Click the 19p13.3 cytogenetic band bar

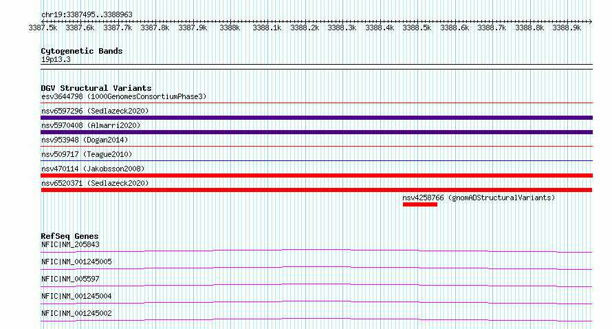tap(316, 67)
